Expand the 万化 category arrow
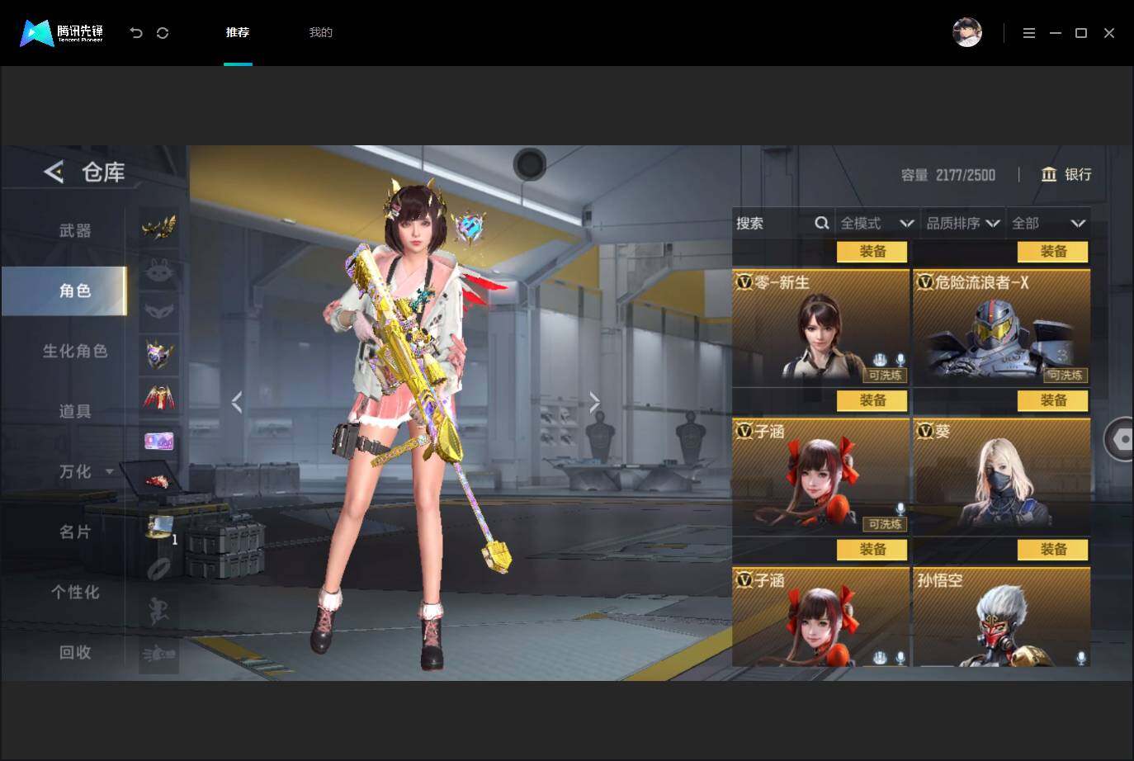The image size is (1134, 761). pyautogui.click(x=109, y=472)
